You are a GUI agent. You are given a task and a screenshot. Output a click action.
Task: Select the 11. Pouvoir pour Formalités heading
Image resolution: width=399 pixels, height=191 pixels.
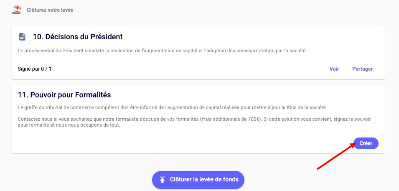pyautogui.click(x=64, y=95)
